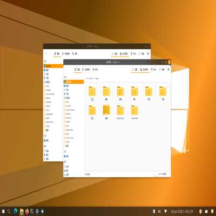This screenshot has height=216, width=216.
Task: Go back using front window's back arrow
Action: point(66,70)
